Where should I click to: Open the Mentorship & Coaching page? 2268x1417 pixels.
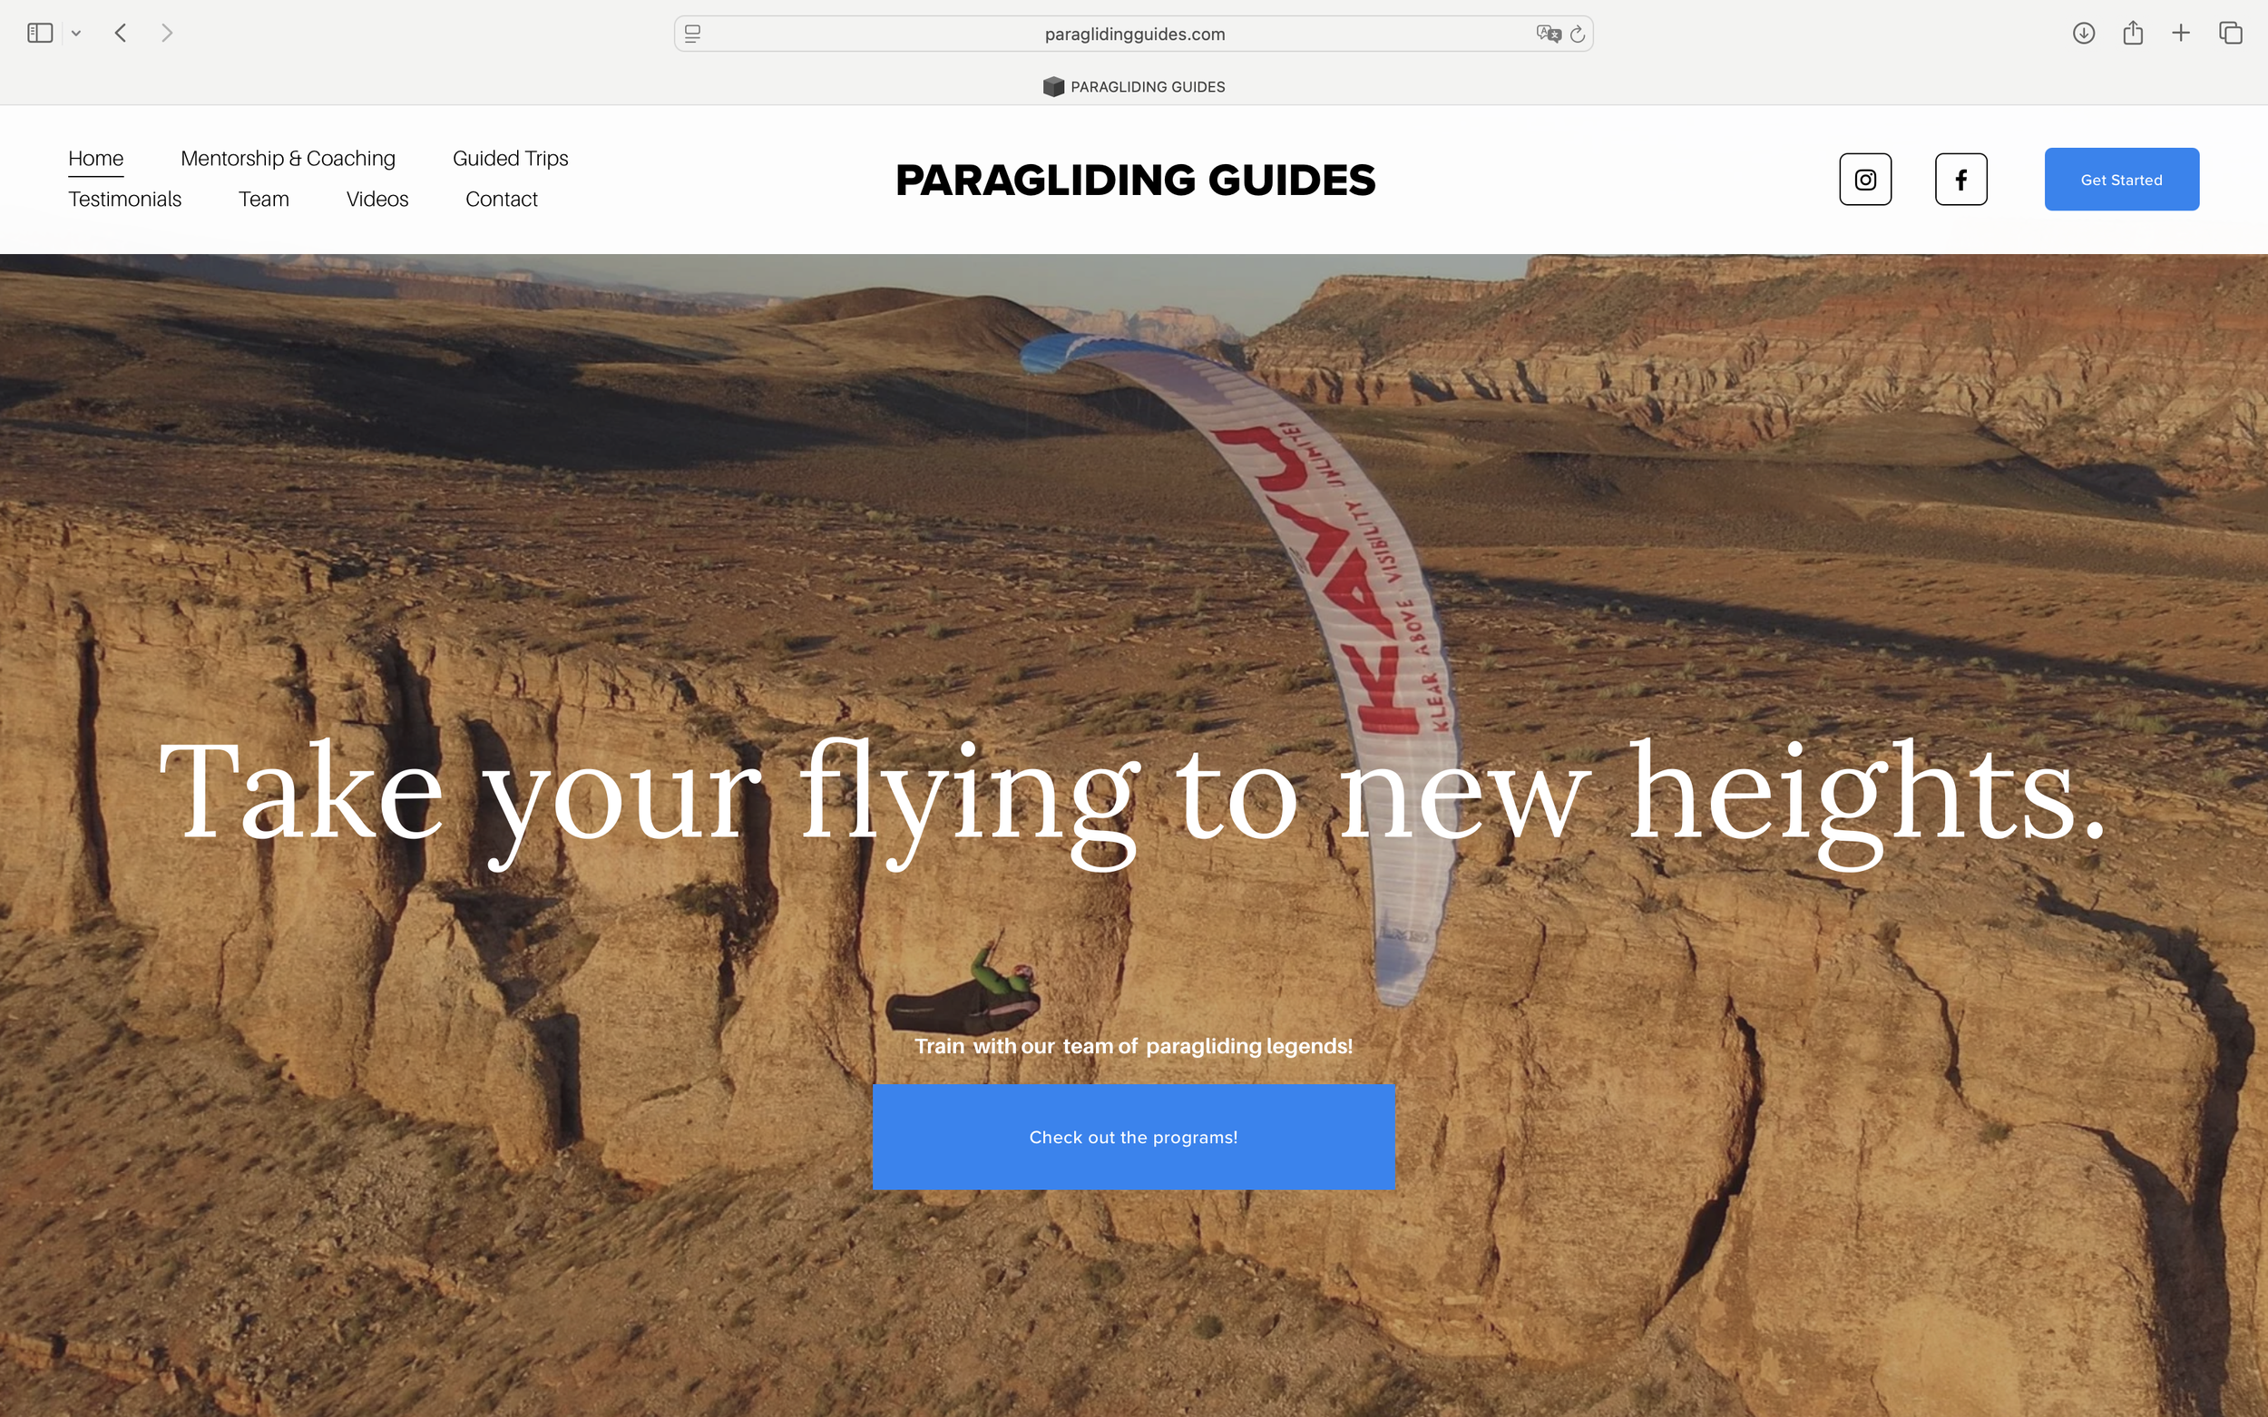pos(288,159)
